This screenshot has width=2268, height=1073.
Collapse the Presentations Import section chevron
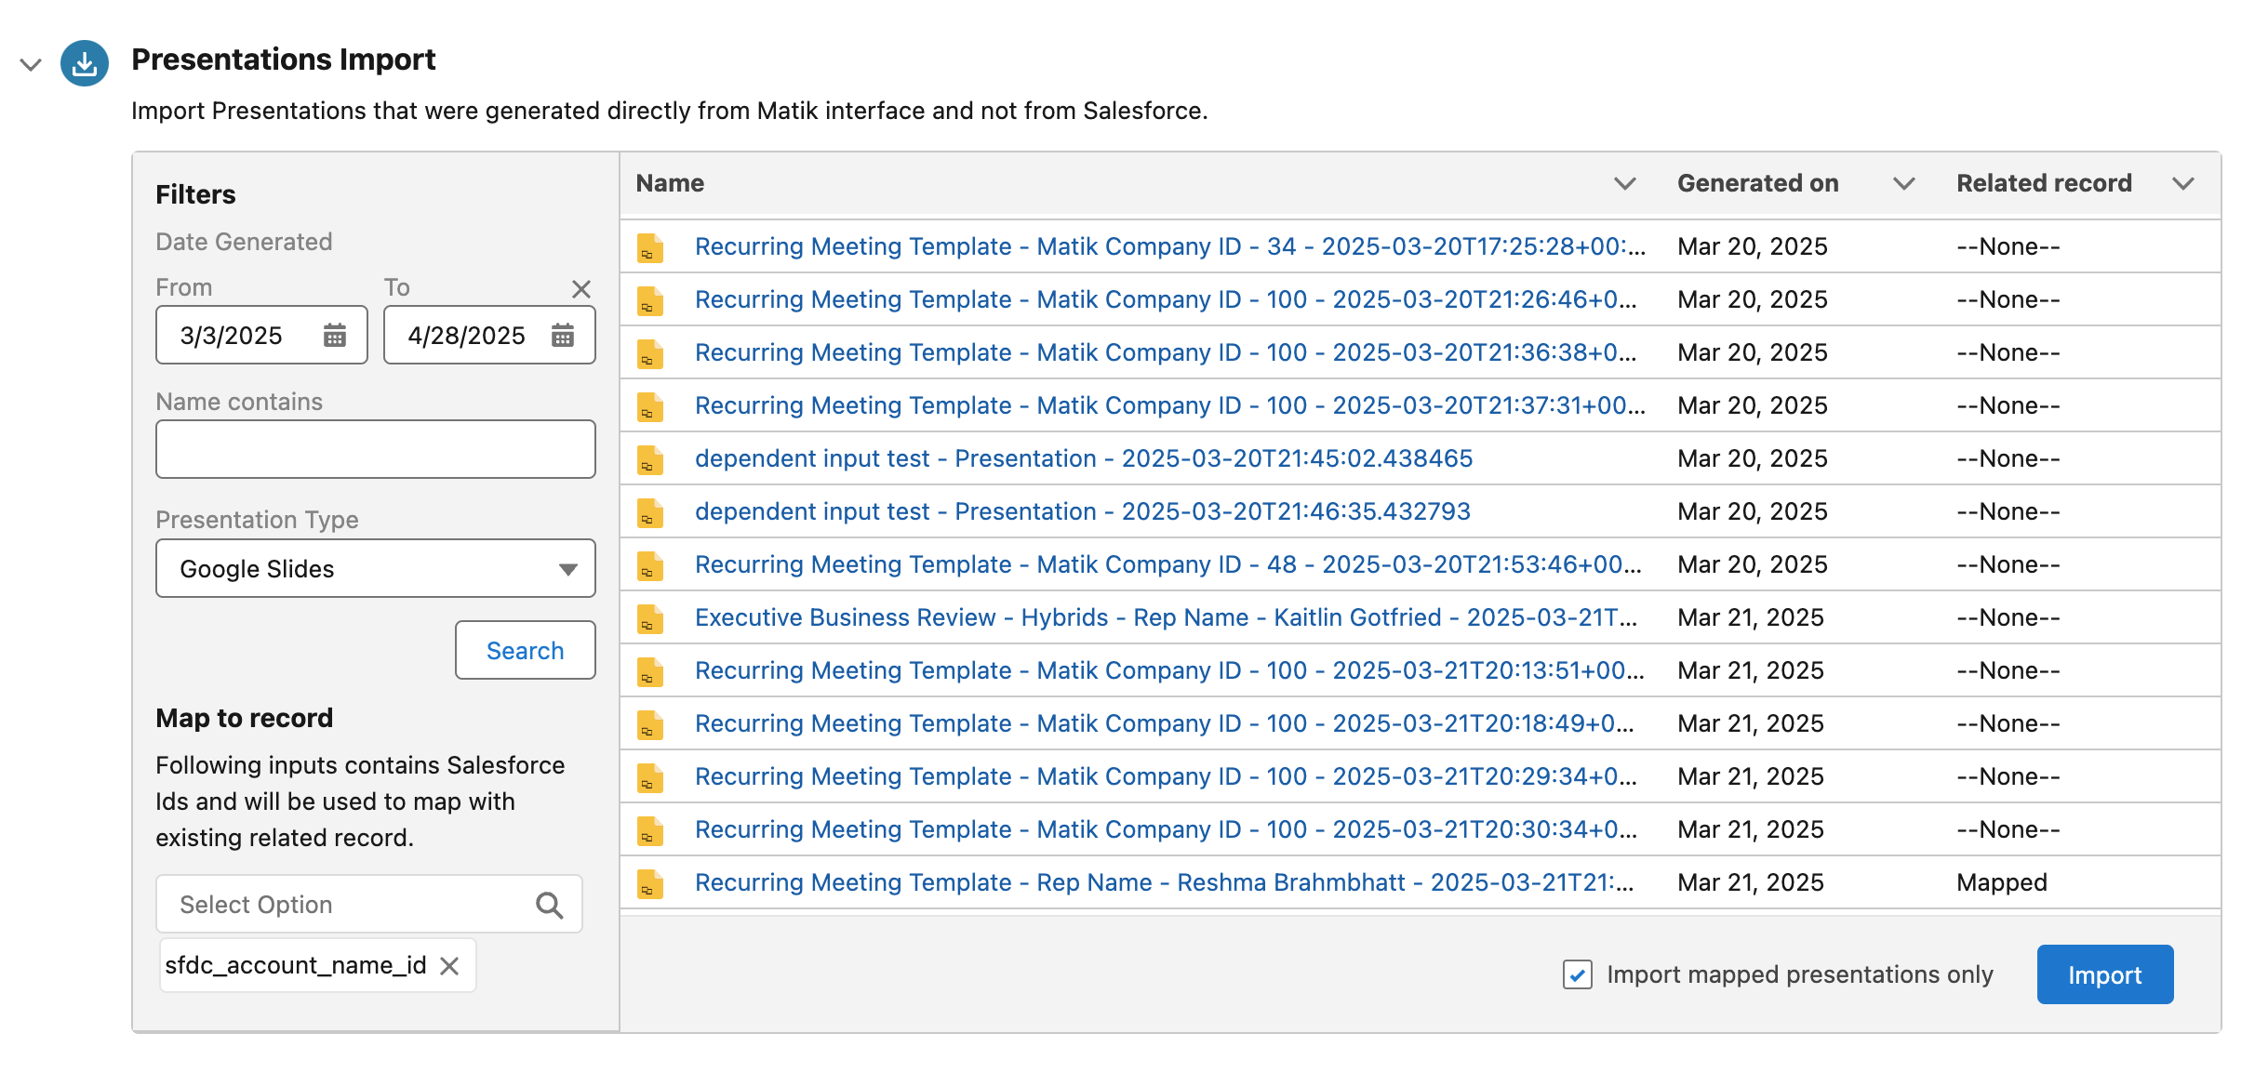31,64
